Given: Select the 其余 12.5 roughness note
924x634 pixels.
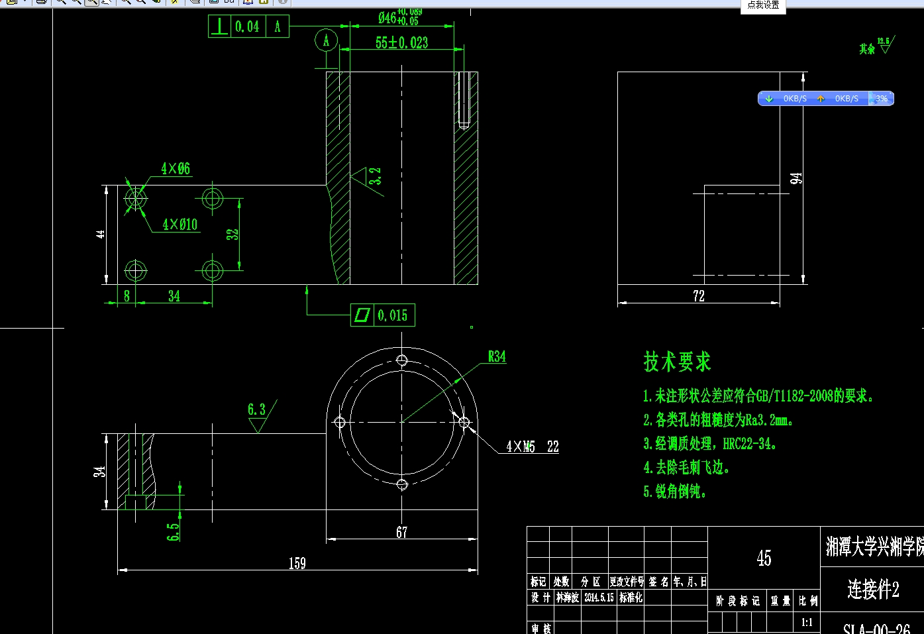Looking at the screenshot, I should coord(877,46).
